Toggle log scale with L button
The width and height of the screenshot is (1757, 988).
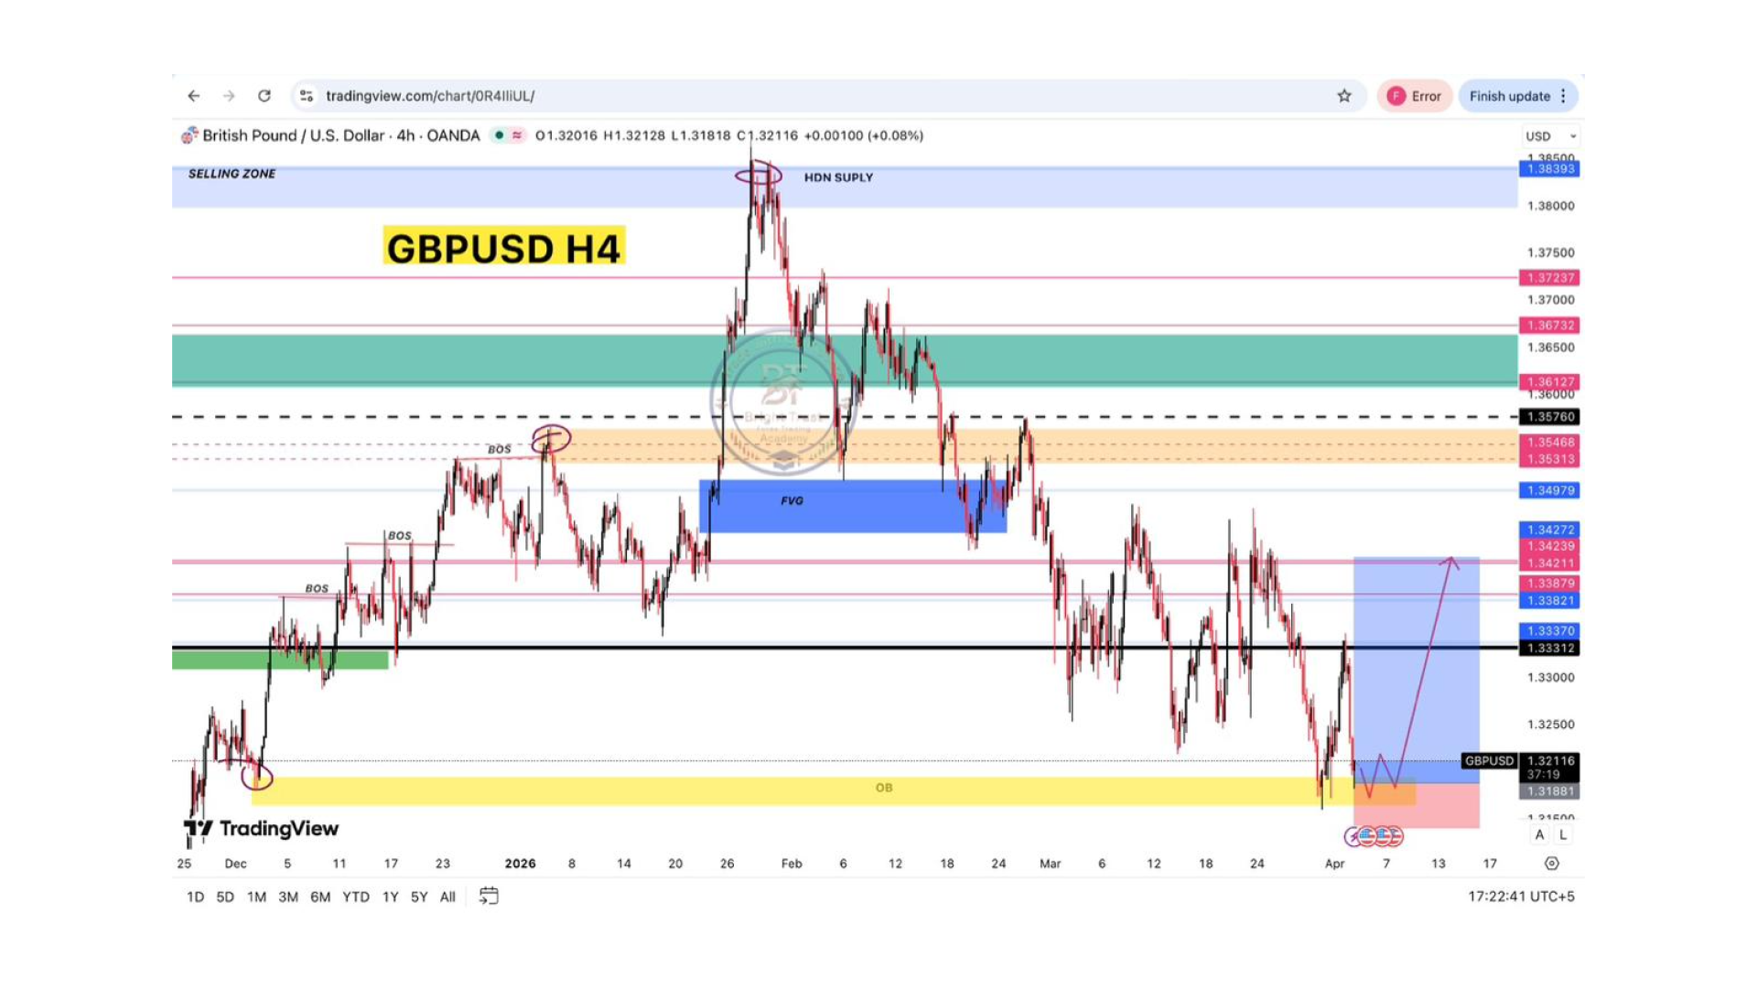[1563, 834]
